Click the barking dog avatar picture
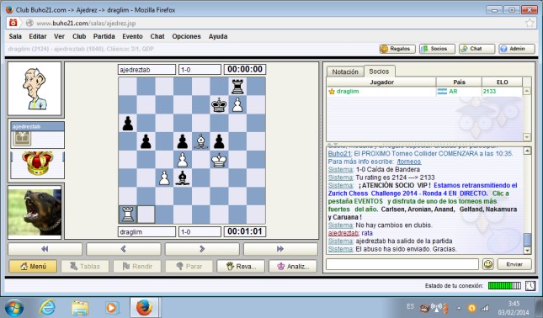543x318 pixels. pyautogui.click(x=35, y=212)
